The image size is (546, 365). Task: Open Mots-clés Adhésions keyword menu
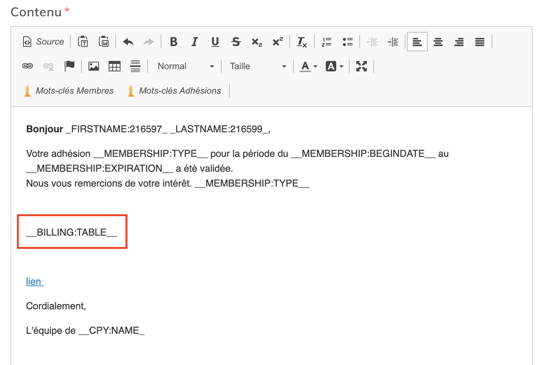[x=174, y=91]
